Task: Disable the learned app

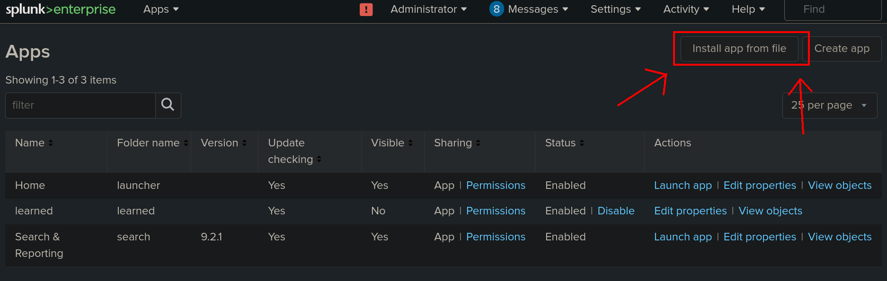Action: click(616, 211)
